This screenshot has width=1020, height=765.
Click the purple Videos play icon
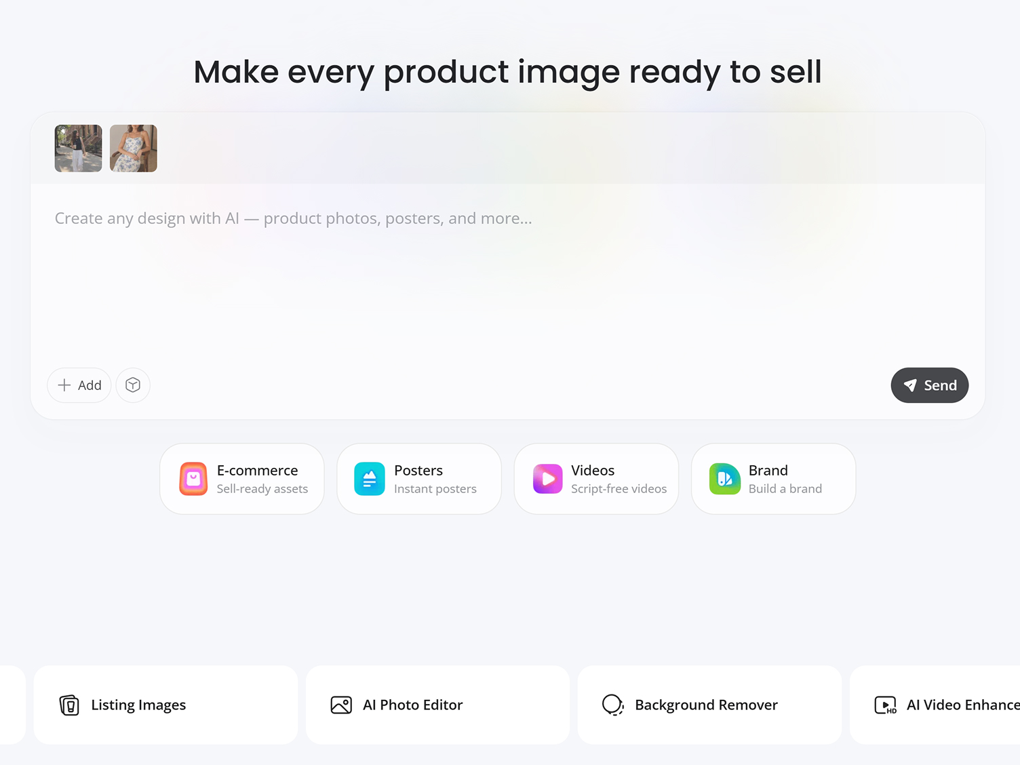click(x=548, y=479)
